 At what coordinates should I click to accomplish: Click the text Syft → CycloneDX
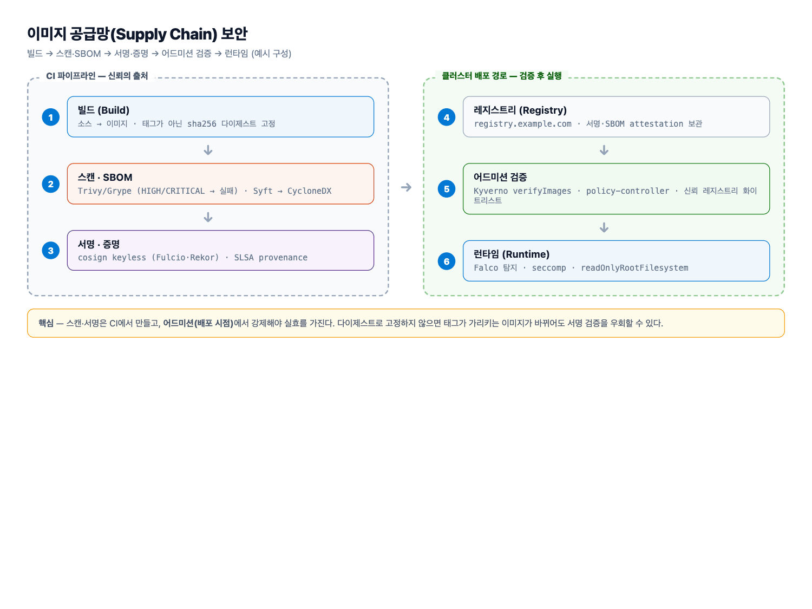pyautogui.click(x=292, y=191)
